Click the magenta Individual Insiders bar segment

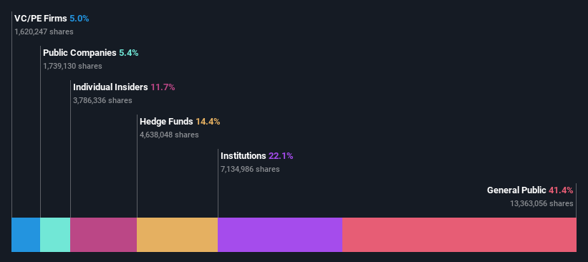coord(104,235)
